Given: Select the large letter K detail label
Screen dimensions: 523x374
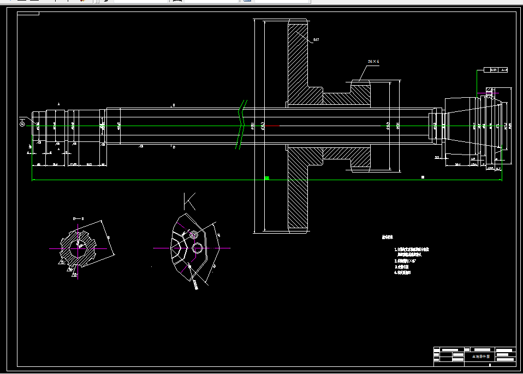Looking at the screenshot, I should pyautogui.click(x=189, y=201).
